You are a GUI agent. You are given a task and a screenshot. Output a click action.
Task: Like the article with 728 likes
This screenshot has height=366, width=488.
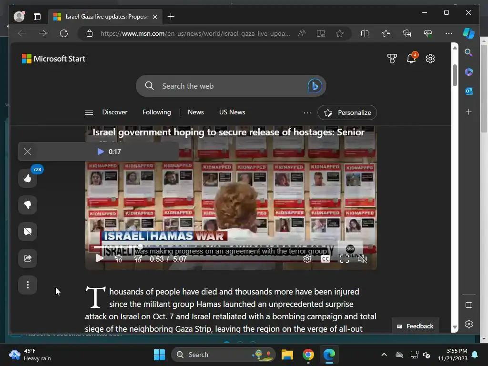pyautogui.click(x=28, y=178)
